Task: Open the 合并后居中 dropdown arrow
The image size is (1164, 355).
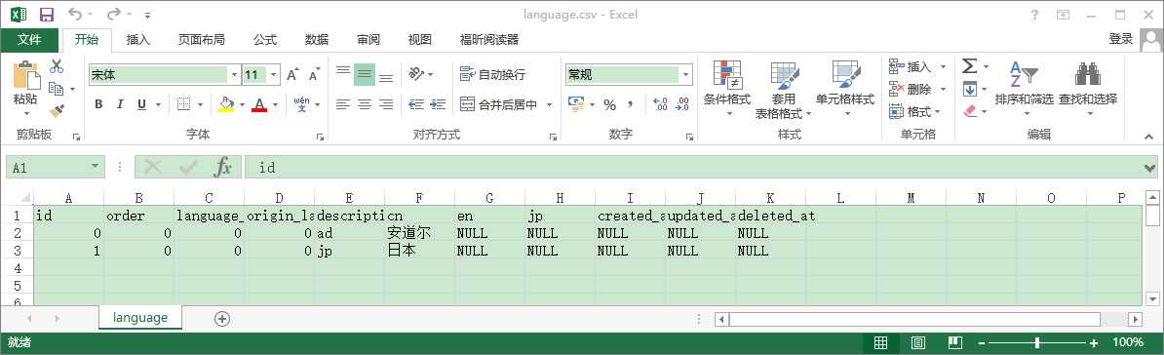Action: point(549,104)
